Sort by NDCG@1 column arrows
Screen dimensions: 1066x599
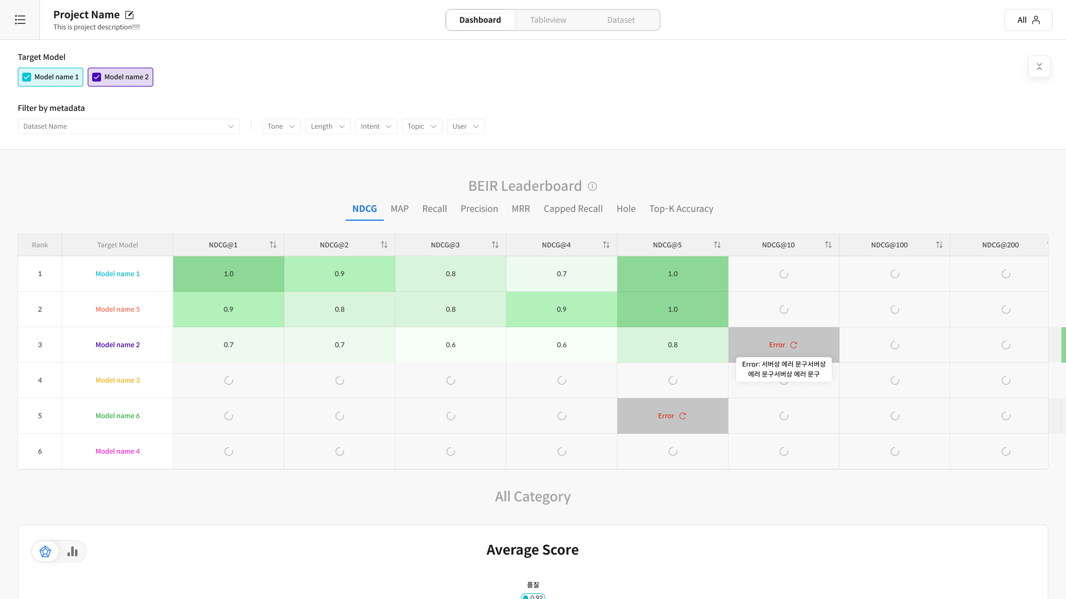(273, 245)
